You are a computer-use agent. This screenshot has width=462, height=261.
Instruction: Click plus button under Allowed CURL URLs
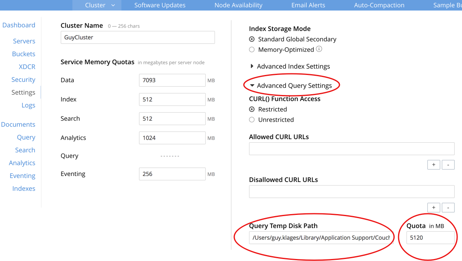[x=433, y=165]
